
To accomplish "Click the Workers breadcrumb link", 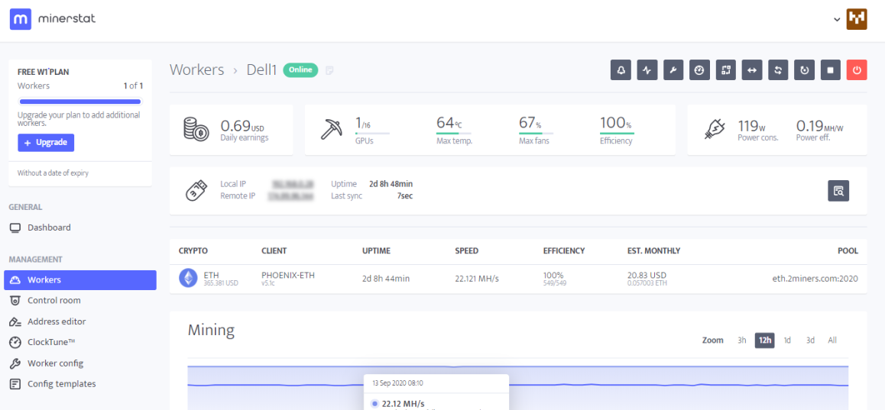I will point(196,70).
